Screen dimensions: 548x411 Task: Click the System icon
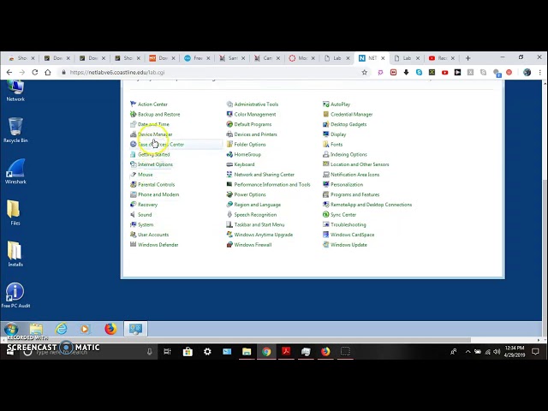coord(134,224)
